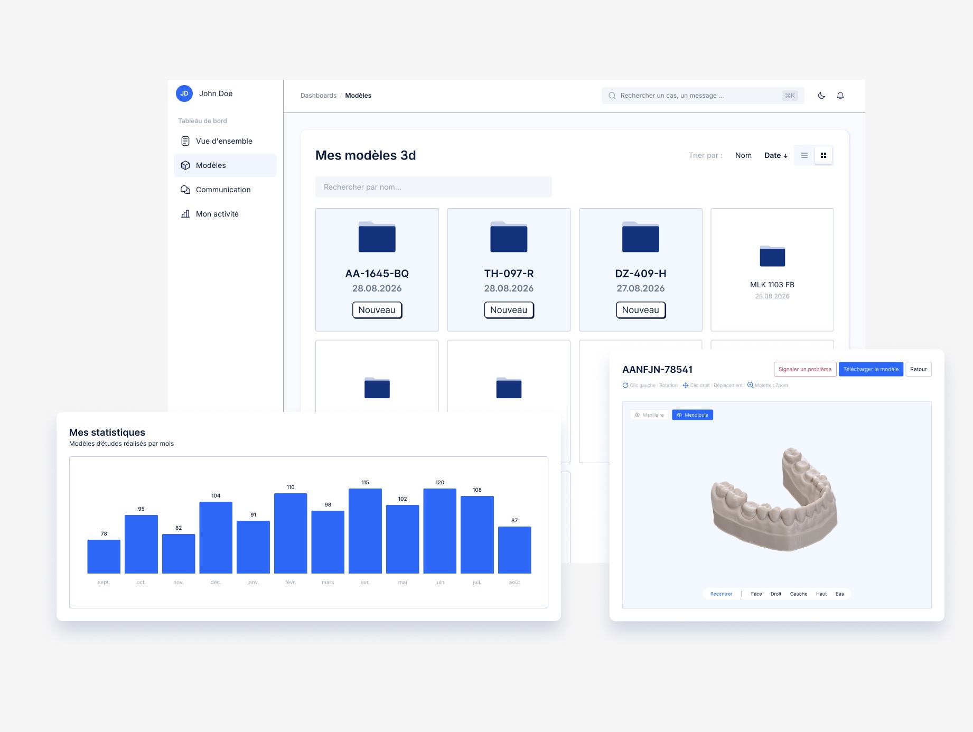Click the 27.08.2026 date on DZ-409-H

(x=641, y=288)
